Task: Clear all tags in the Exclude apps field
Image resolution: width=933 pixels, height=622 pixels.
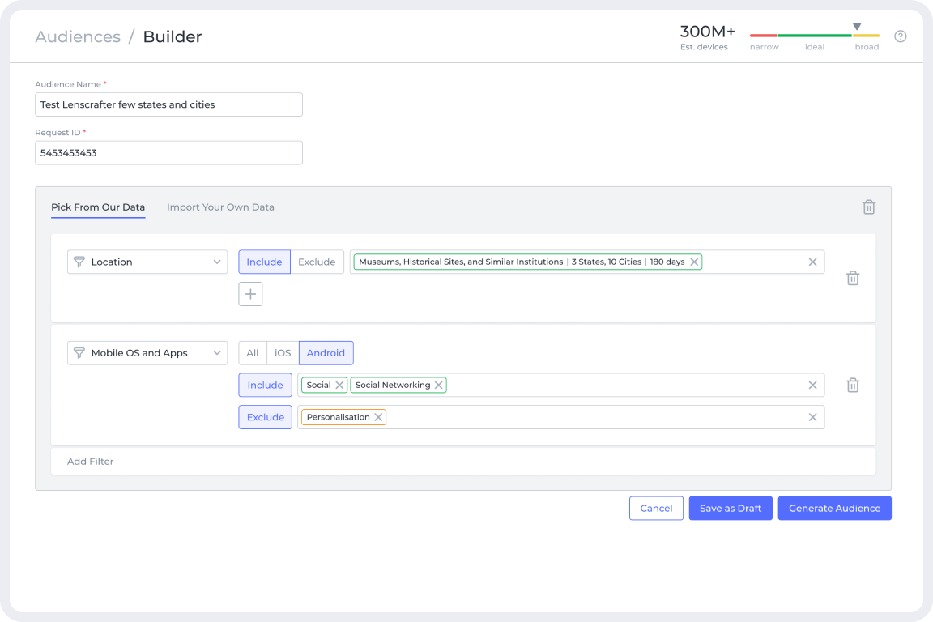Action: point(812,418)
